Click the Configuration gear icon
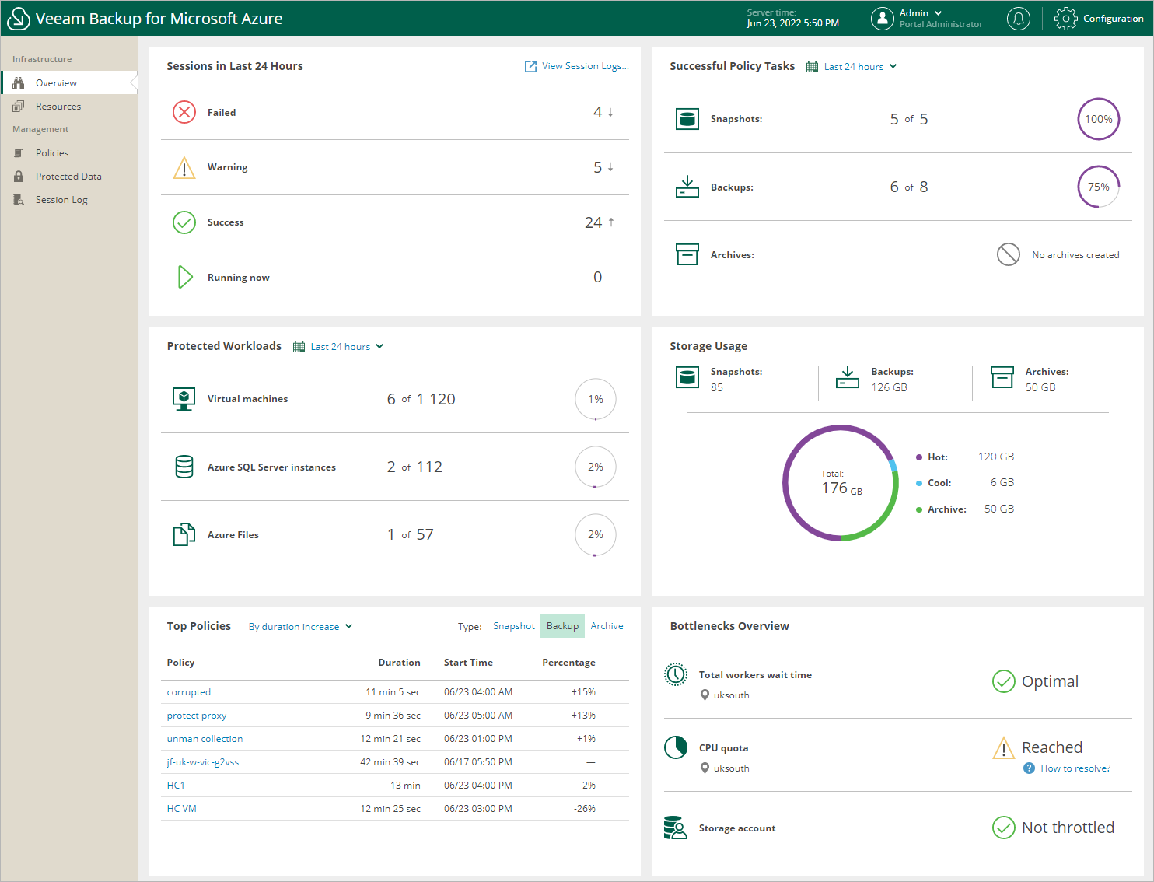1154x882 pixels. click(1065, 19)
